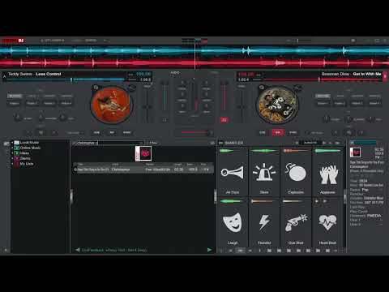This screenshot has width=389, height=292.
Task: Click the first effect knob on right deck
Action: [327, 118]
